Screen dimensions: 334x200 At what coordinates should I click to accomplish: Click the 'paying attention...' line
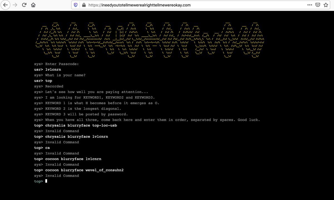tap(91, 92)
